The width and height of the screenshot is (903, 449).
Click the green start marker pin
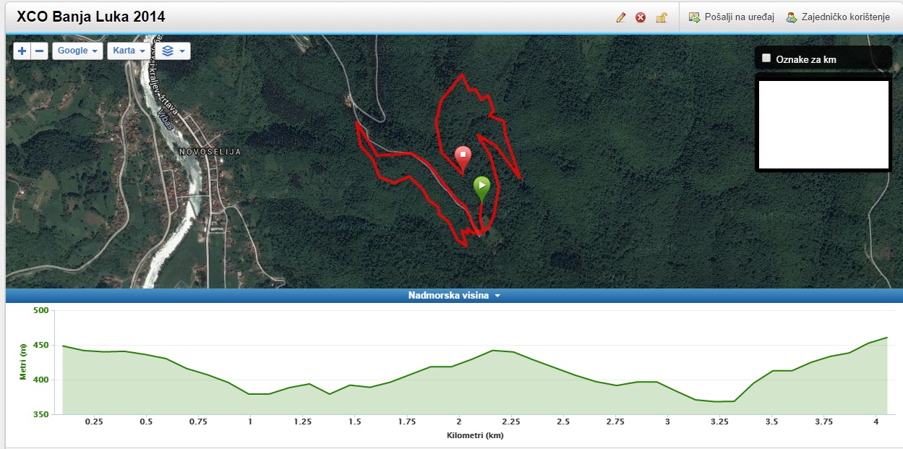tap(482, 189)
